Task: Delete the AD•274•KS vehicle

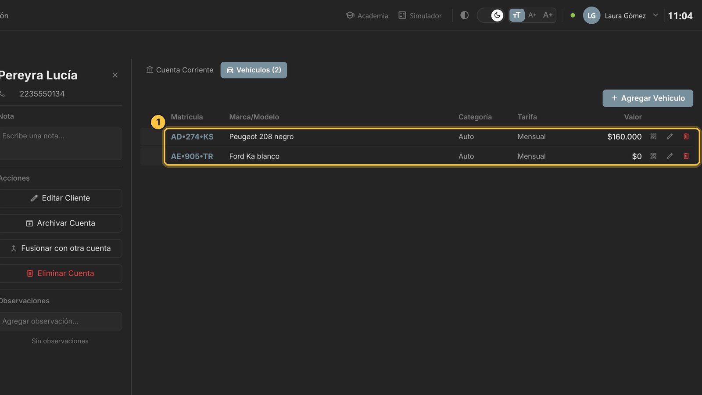Action: point(686,136)
